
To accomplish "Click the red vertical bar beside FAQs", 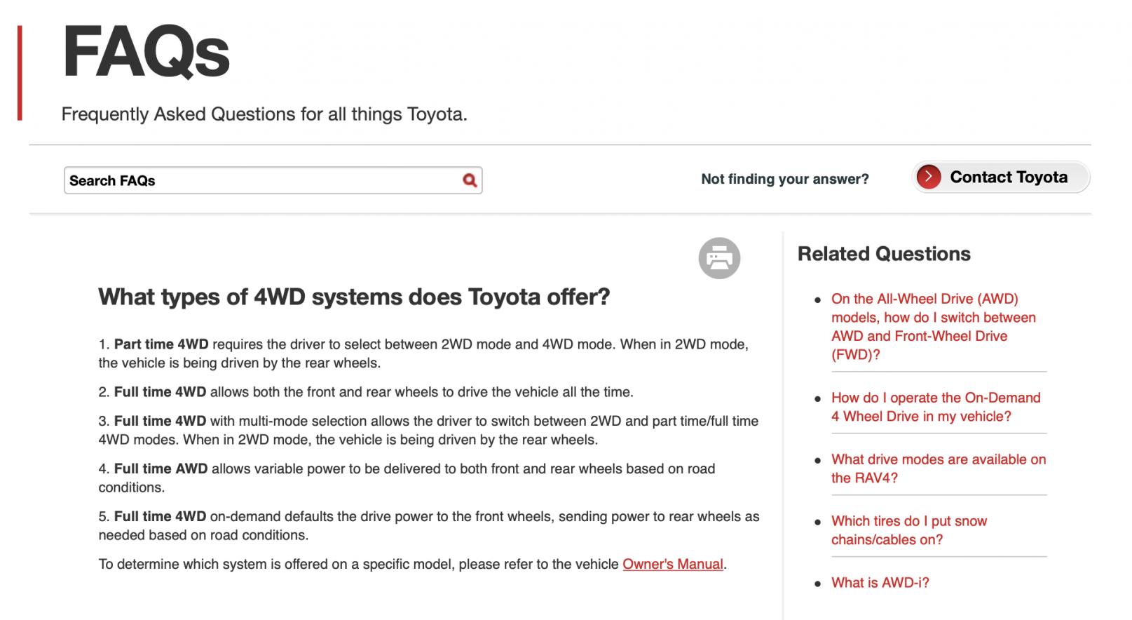I will [20, 73].
